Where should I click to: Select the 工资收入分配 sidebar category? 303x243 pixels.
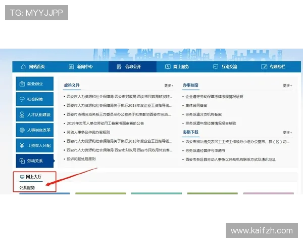tap(35, 145)
